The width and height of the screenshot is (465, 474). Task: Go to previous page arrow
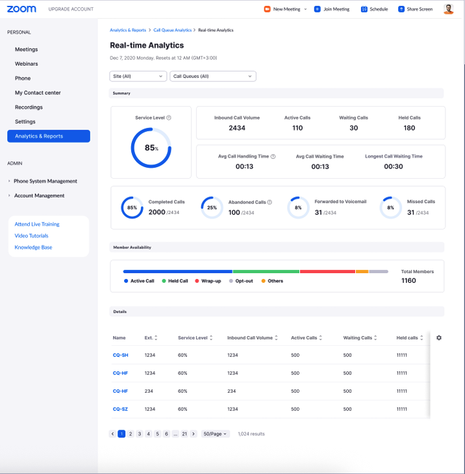[112, 434]
